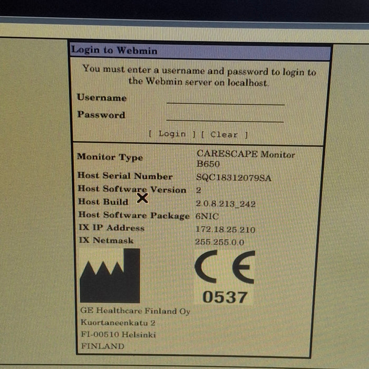Click the FINLAND country text

103,346
